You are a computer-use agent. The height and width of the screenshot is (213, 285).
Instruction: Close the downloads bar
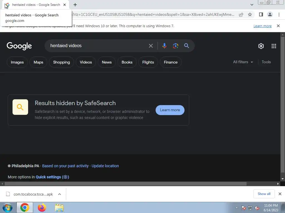280,194
